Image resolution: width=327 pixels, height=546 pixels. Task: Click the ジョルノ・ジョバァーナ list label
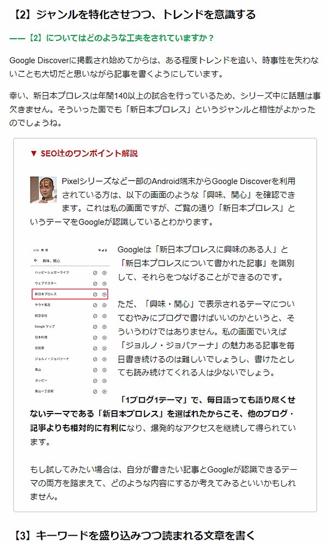pyautogui.click(x=52, y=359)
